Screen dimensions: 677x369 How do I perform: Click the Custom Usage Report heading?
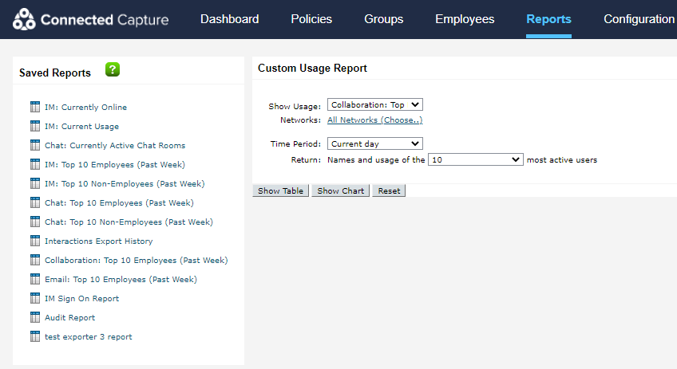(x=312, y=68)
